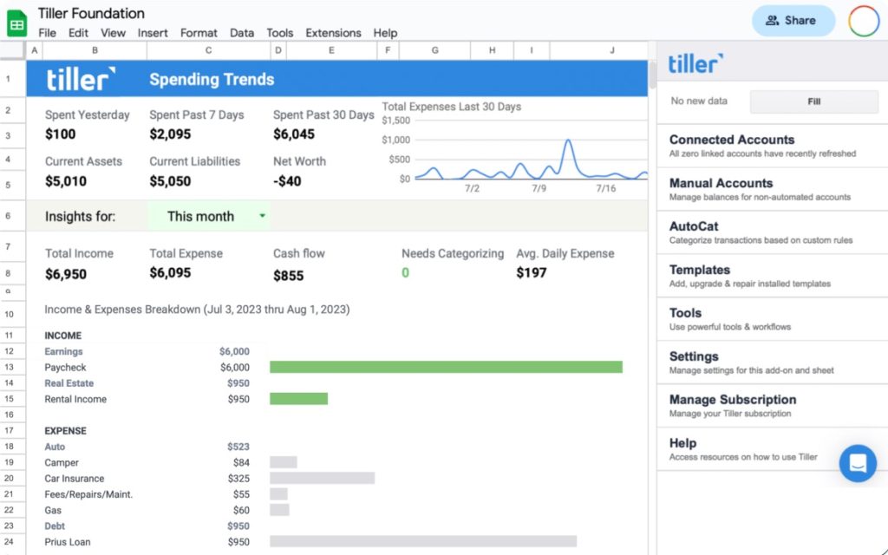Image resolution: width=888 pixels, height=555 pixels.
Task: Select column C header
Action: point(208,51)
